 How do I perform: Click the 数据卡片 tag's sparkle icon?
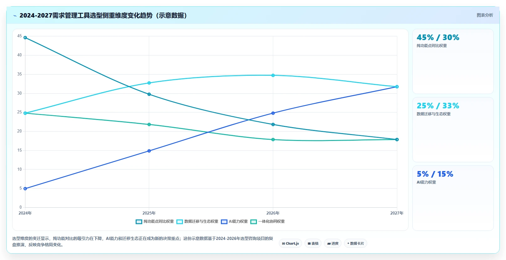click(x=348, y=243)
